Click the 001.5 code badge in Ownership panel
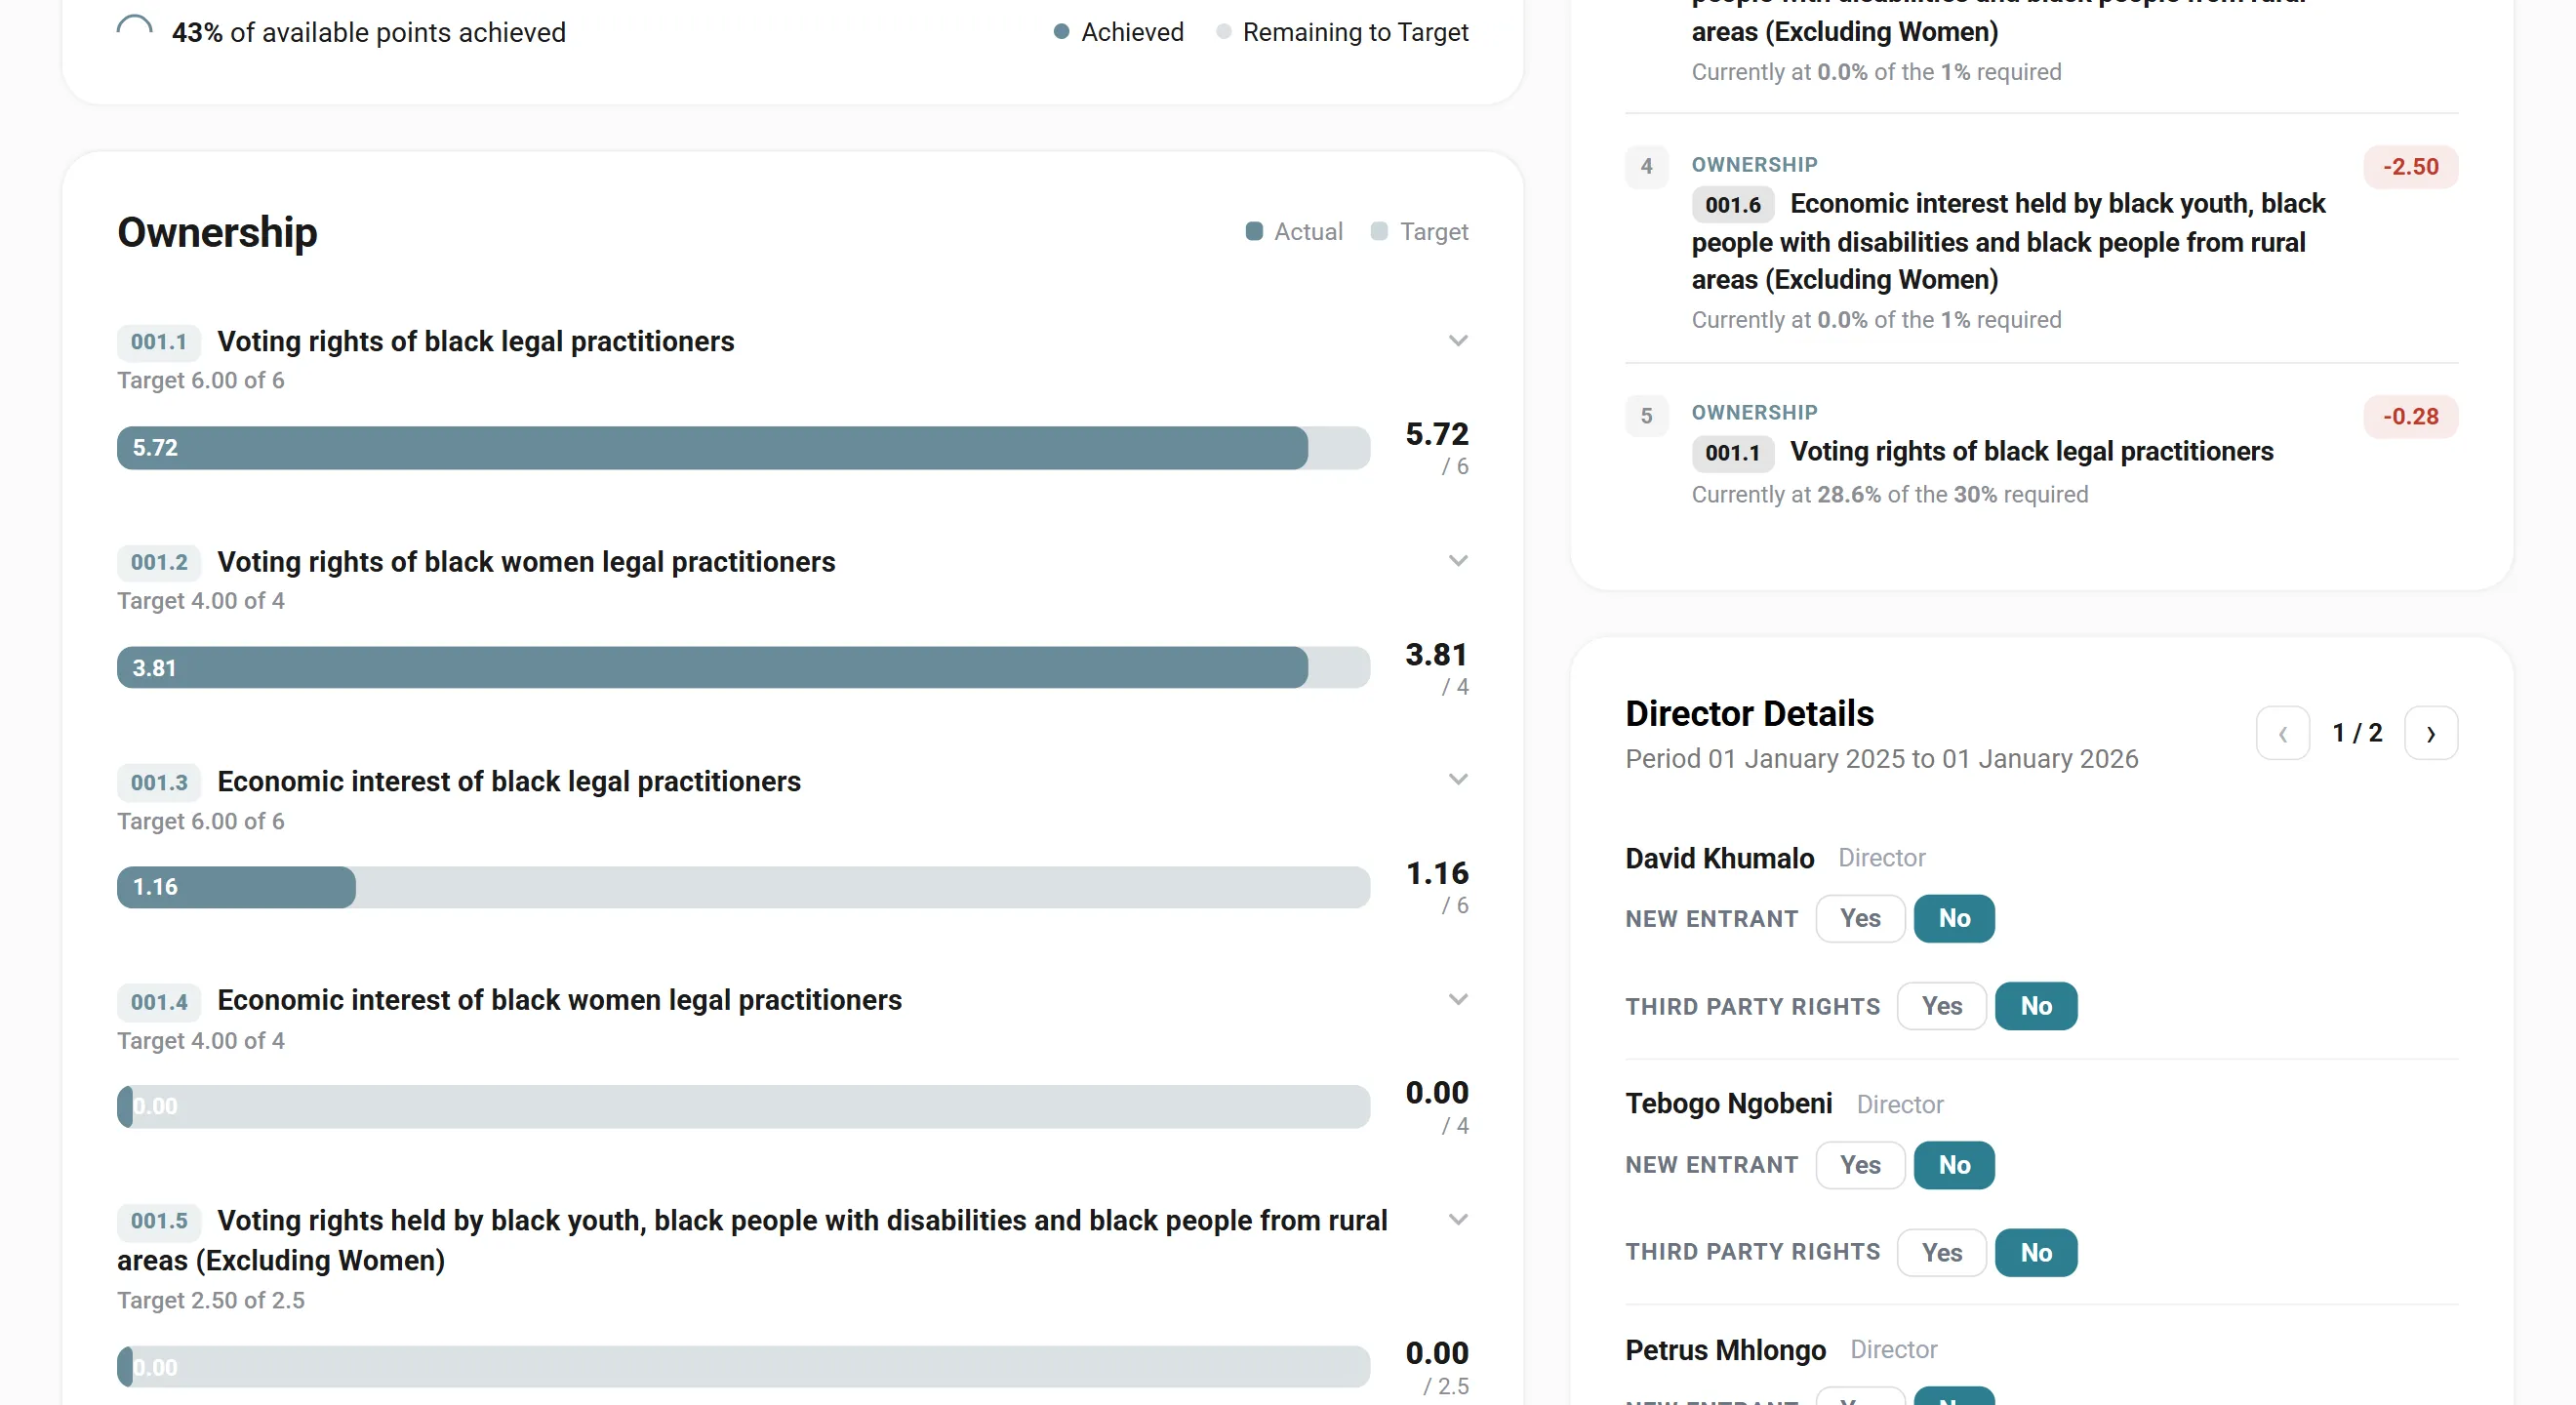 click(159, 1221)
